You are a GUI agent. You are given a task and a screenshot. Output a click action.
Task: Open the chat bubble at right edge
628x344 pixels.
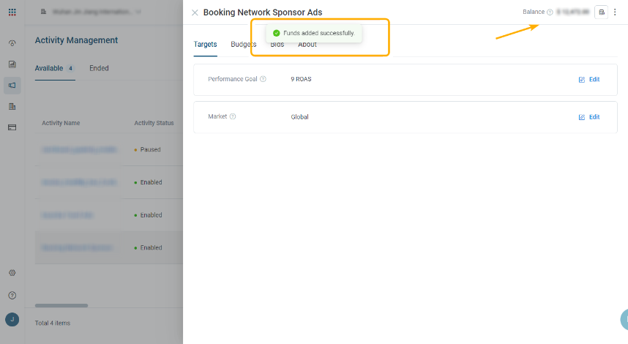[x=624, y=320]
